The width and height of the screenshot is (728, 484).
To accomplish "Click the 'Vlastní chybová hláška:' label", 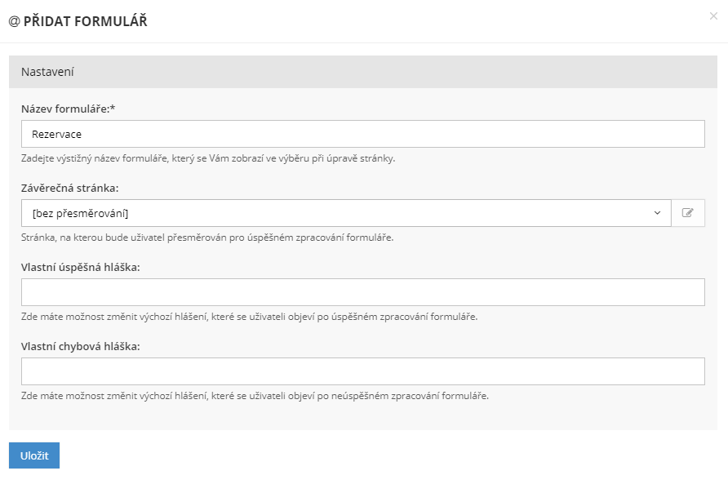I will pyautogui.click(x=81, y=346).
